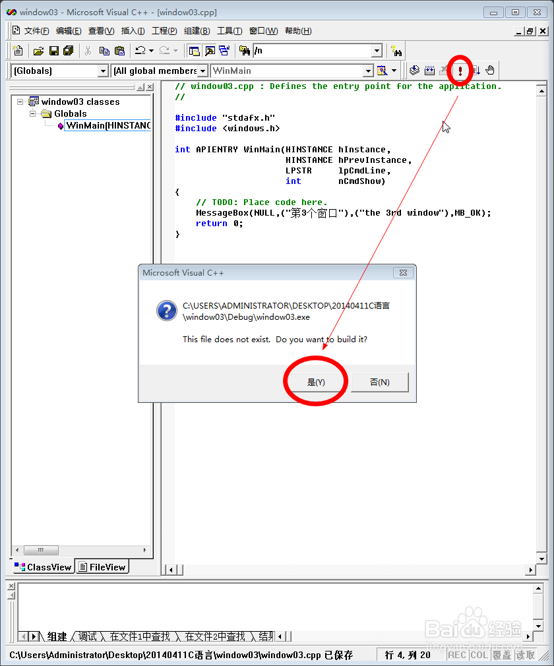Click the Go debug icon beside the exclamation icon
554x666 pixels.
(474, 71)
